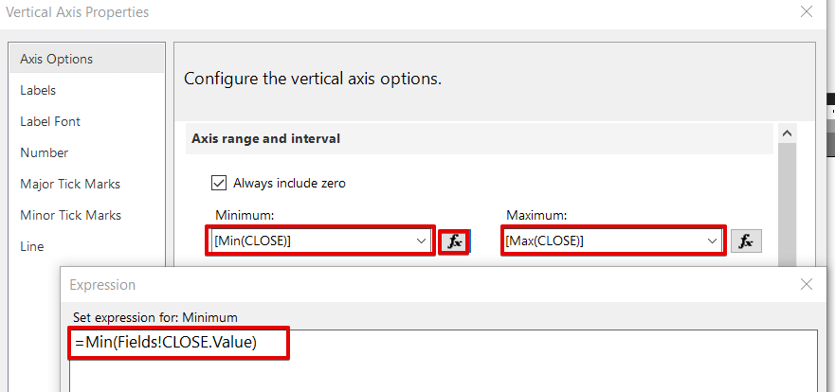
Task: Expand the Maximum dropdown arrow
Action: click(x=713, y=241)
